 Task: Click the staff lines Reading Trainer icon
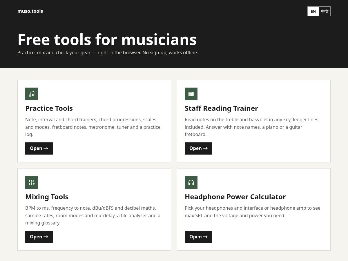tap(191, 94)
